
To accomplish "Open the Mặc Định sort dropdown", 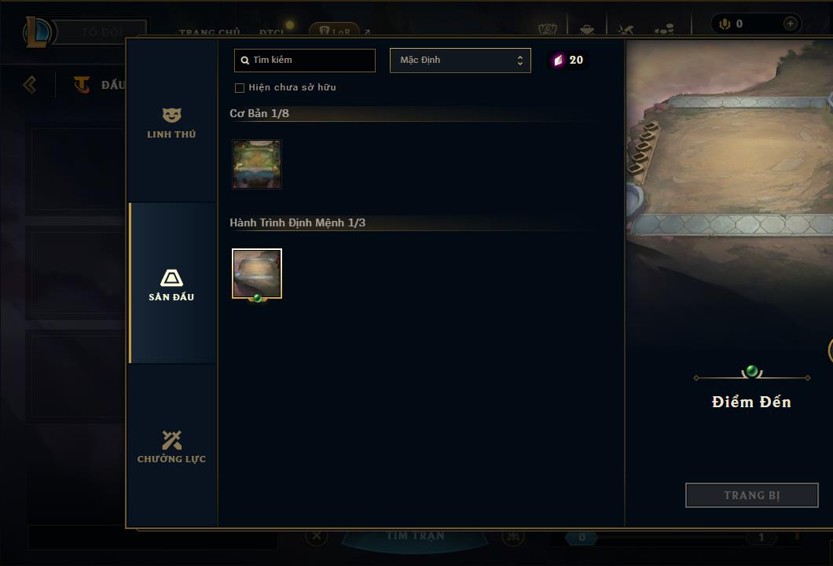I will (460, 60).
